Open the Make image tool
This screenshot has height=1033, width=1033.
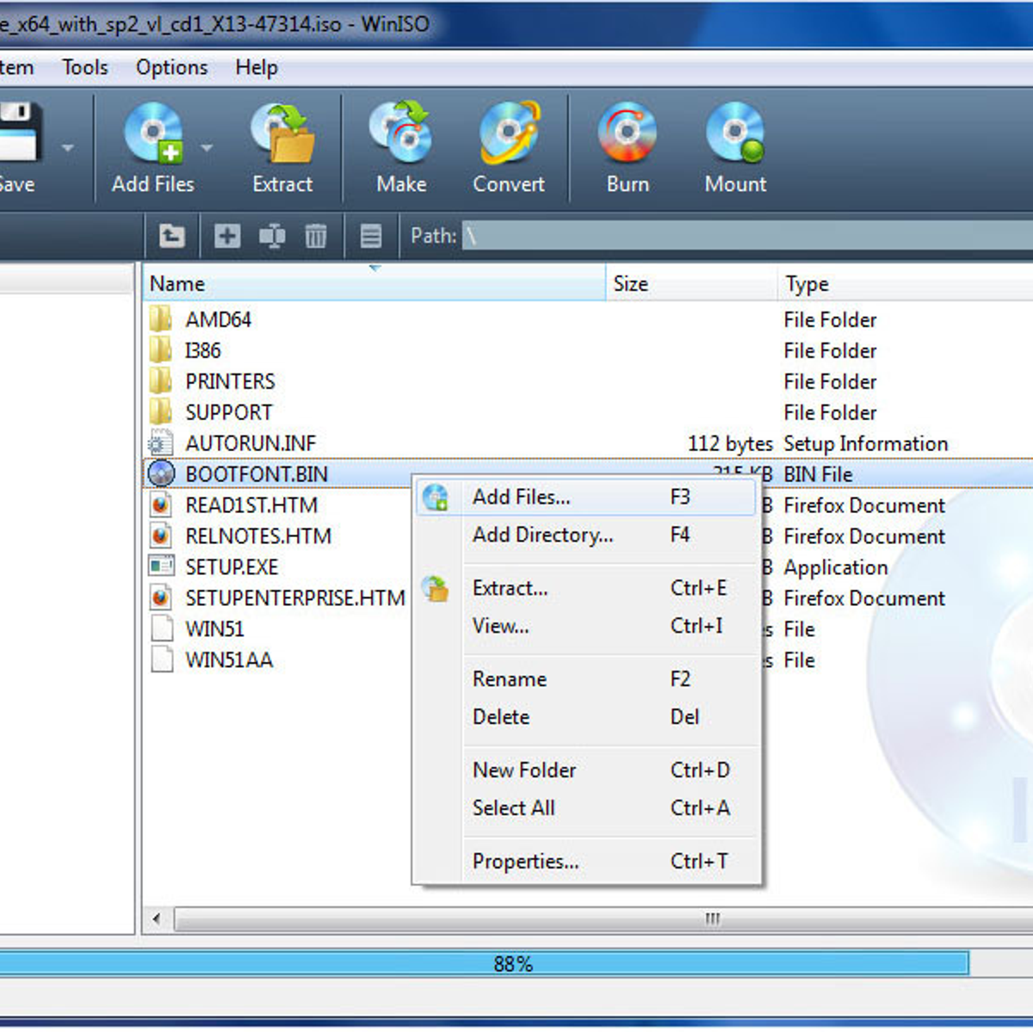coord(401,134)
